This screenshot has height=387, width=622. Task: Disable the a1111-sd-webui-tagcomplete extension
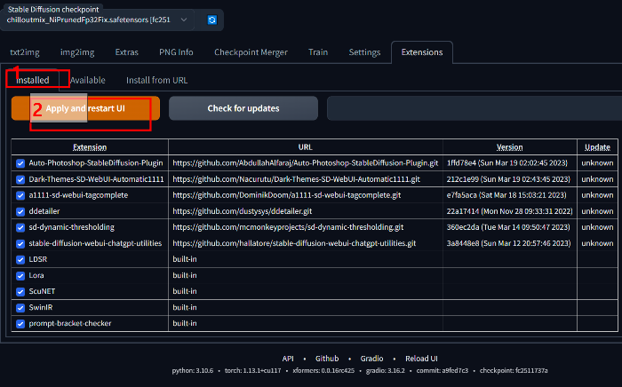click(x=20, y=195)
